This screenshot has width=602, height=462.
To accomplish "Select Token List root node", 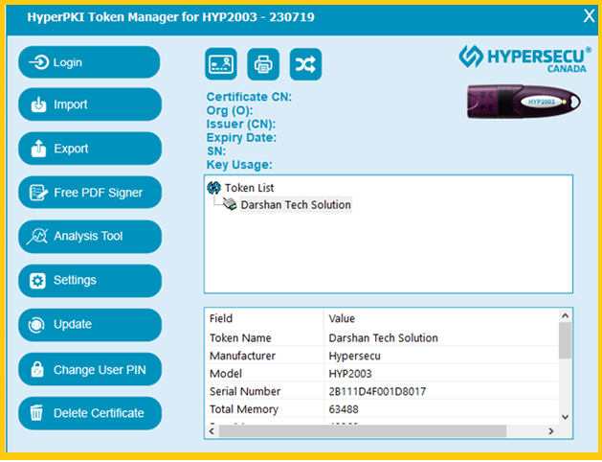I will pyautogui.click(x=249, y=188).
